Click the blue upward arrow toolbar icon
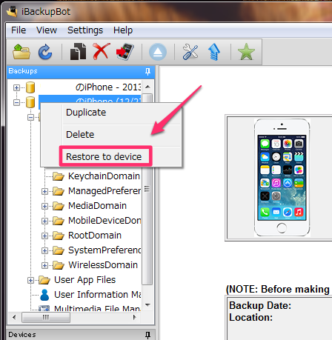 pyautogui.click(x=214, y=52)
